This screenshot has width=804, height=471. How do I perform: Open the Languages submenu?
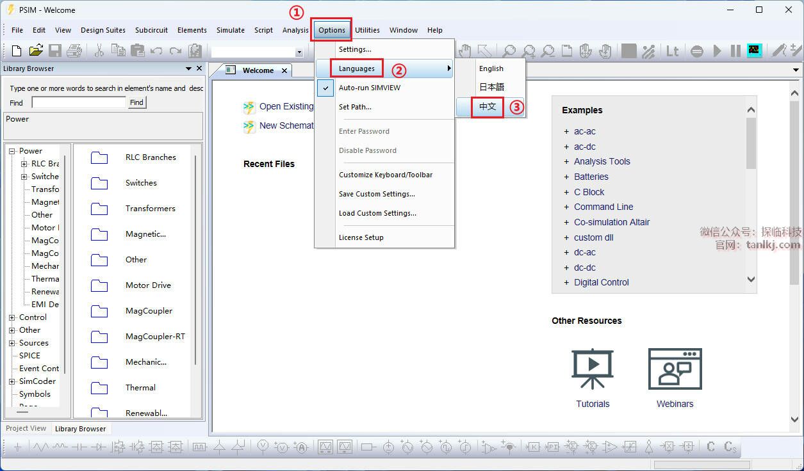pos(384,68)
